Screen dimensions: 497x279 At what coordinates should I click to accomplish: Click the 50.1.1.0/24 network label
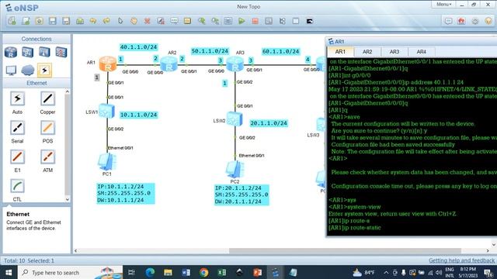210,51
